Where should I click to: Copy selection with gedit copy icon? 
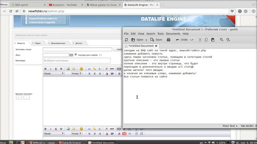pos(206,40)
